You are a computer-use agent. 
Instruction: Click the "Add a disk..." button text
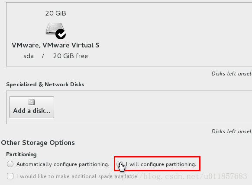coord(32,110)
